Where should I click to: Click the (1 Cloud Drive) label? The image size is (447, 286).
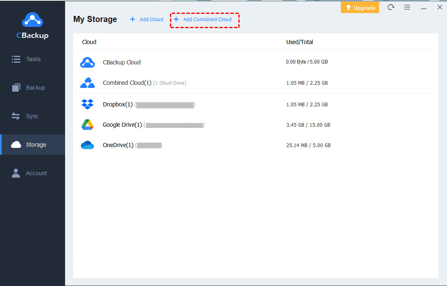pyautogui.click(x=170, y=83)
